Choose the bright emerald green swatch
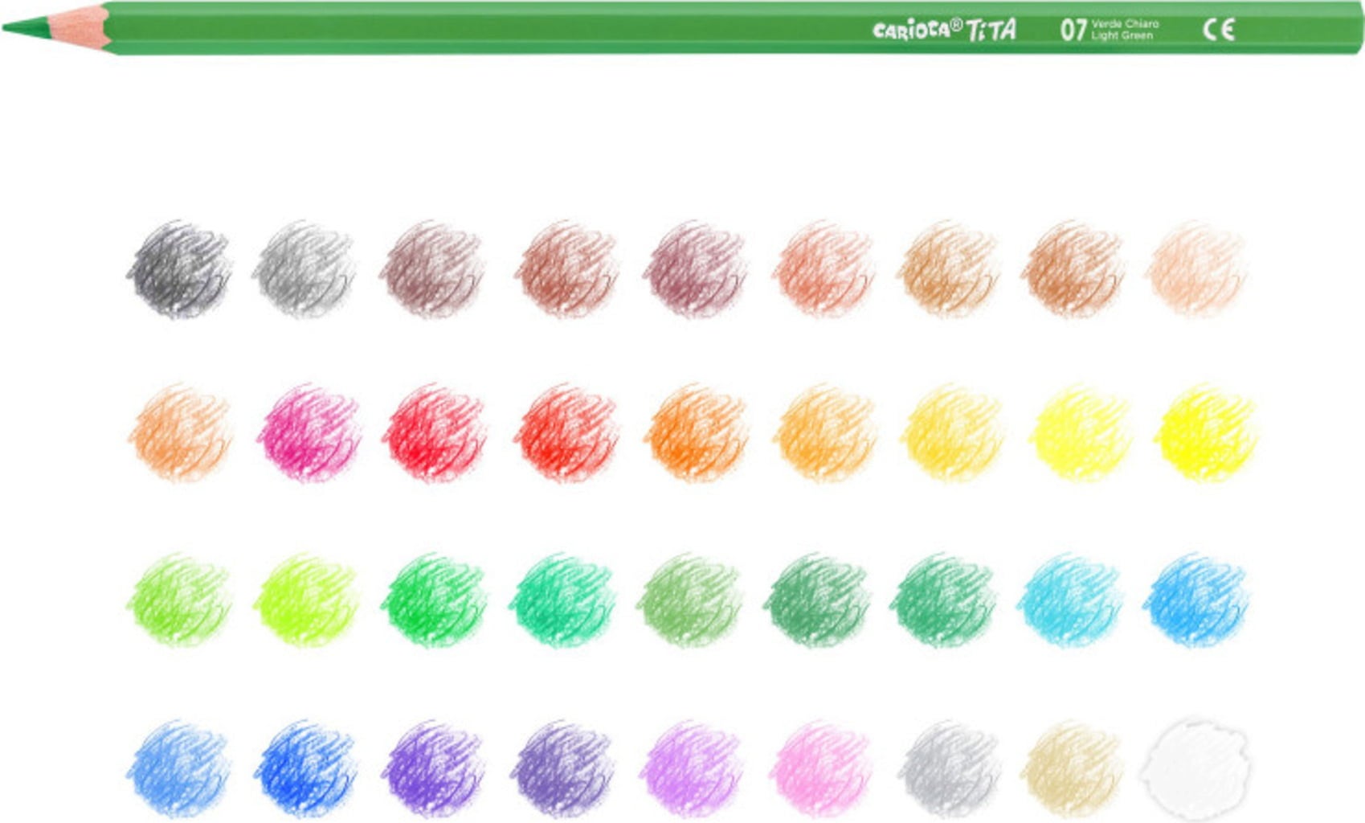Image resolution: width=1365 pixels, height=823 pixels. [x=433, y=600]
